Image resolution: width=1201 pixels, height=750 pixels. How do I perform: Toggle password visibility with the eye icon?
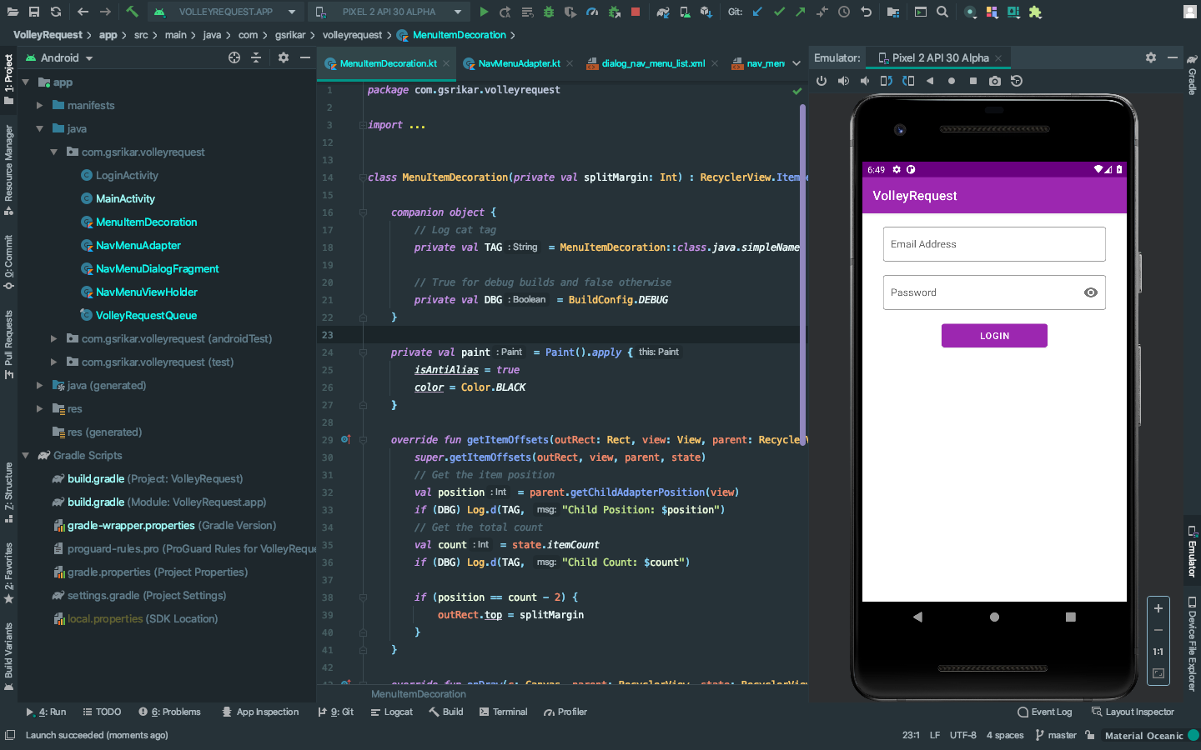click(x=1091, y=292)
